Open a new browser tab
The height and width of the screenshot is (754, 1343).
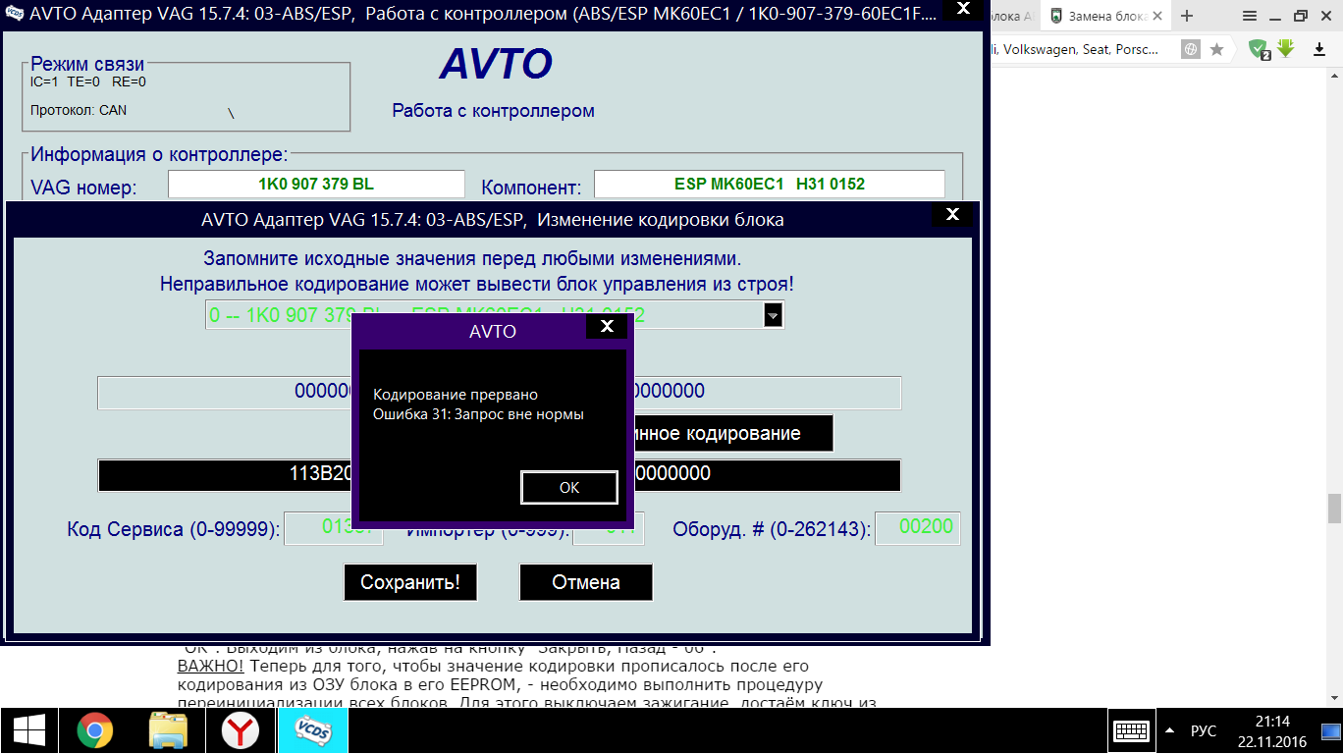[1187, 16]
